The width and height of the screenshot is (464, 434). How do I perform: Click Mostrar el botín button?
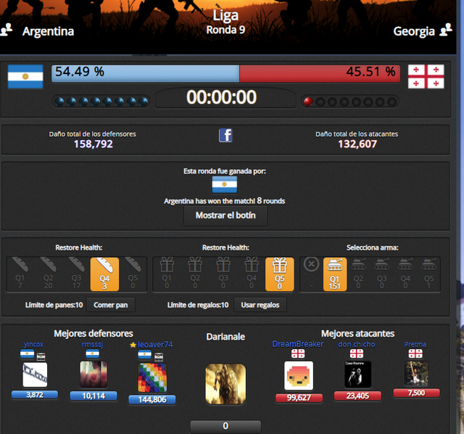(x=225, y=216)
